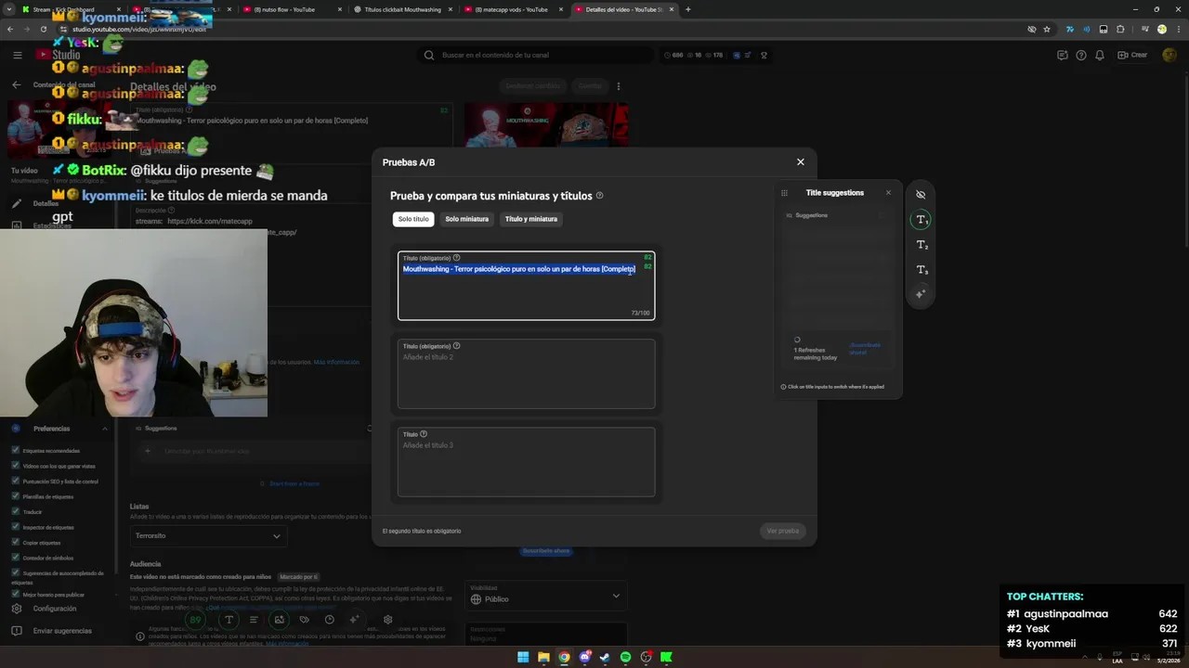1189x668 pixels.
Task: Click the description lines icon in bottom toolbar
Action: [x=254, y=620]
